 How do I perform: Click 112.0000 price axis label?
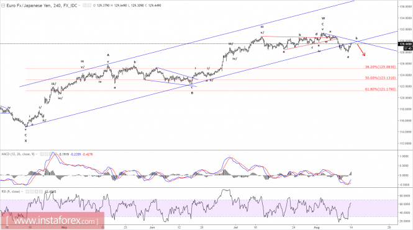click(x=406, y=144)
